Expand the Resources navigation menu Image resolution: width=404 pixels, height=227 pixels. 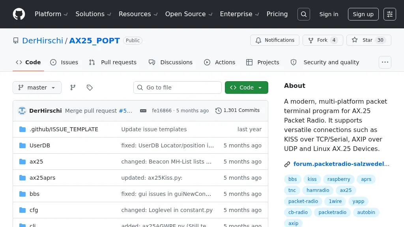point(138,14)
